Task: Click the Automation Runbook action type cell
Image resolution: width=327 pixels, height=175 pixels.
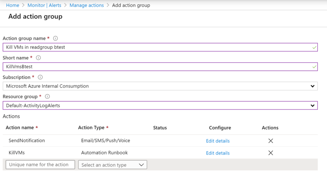Action: coord(104,153)
